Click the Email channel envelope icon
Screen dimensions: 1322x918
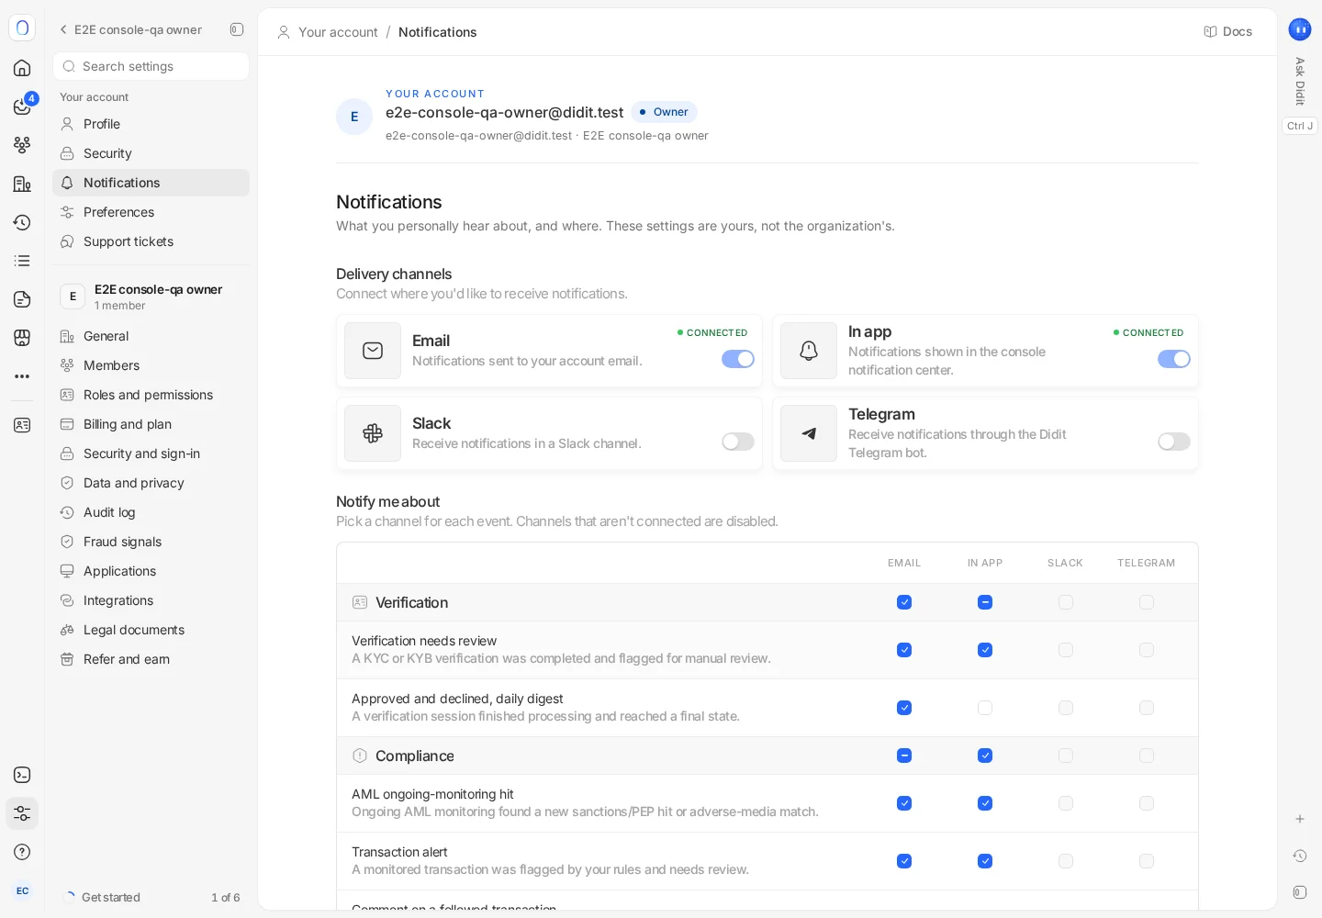pos(373,351)
